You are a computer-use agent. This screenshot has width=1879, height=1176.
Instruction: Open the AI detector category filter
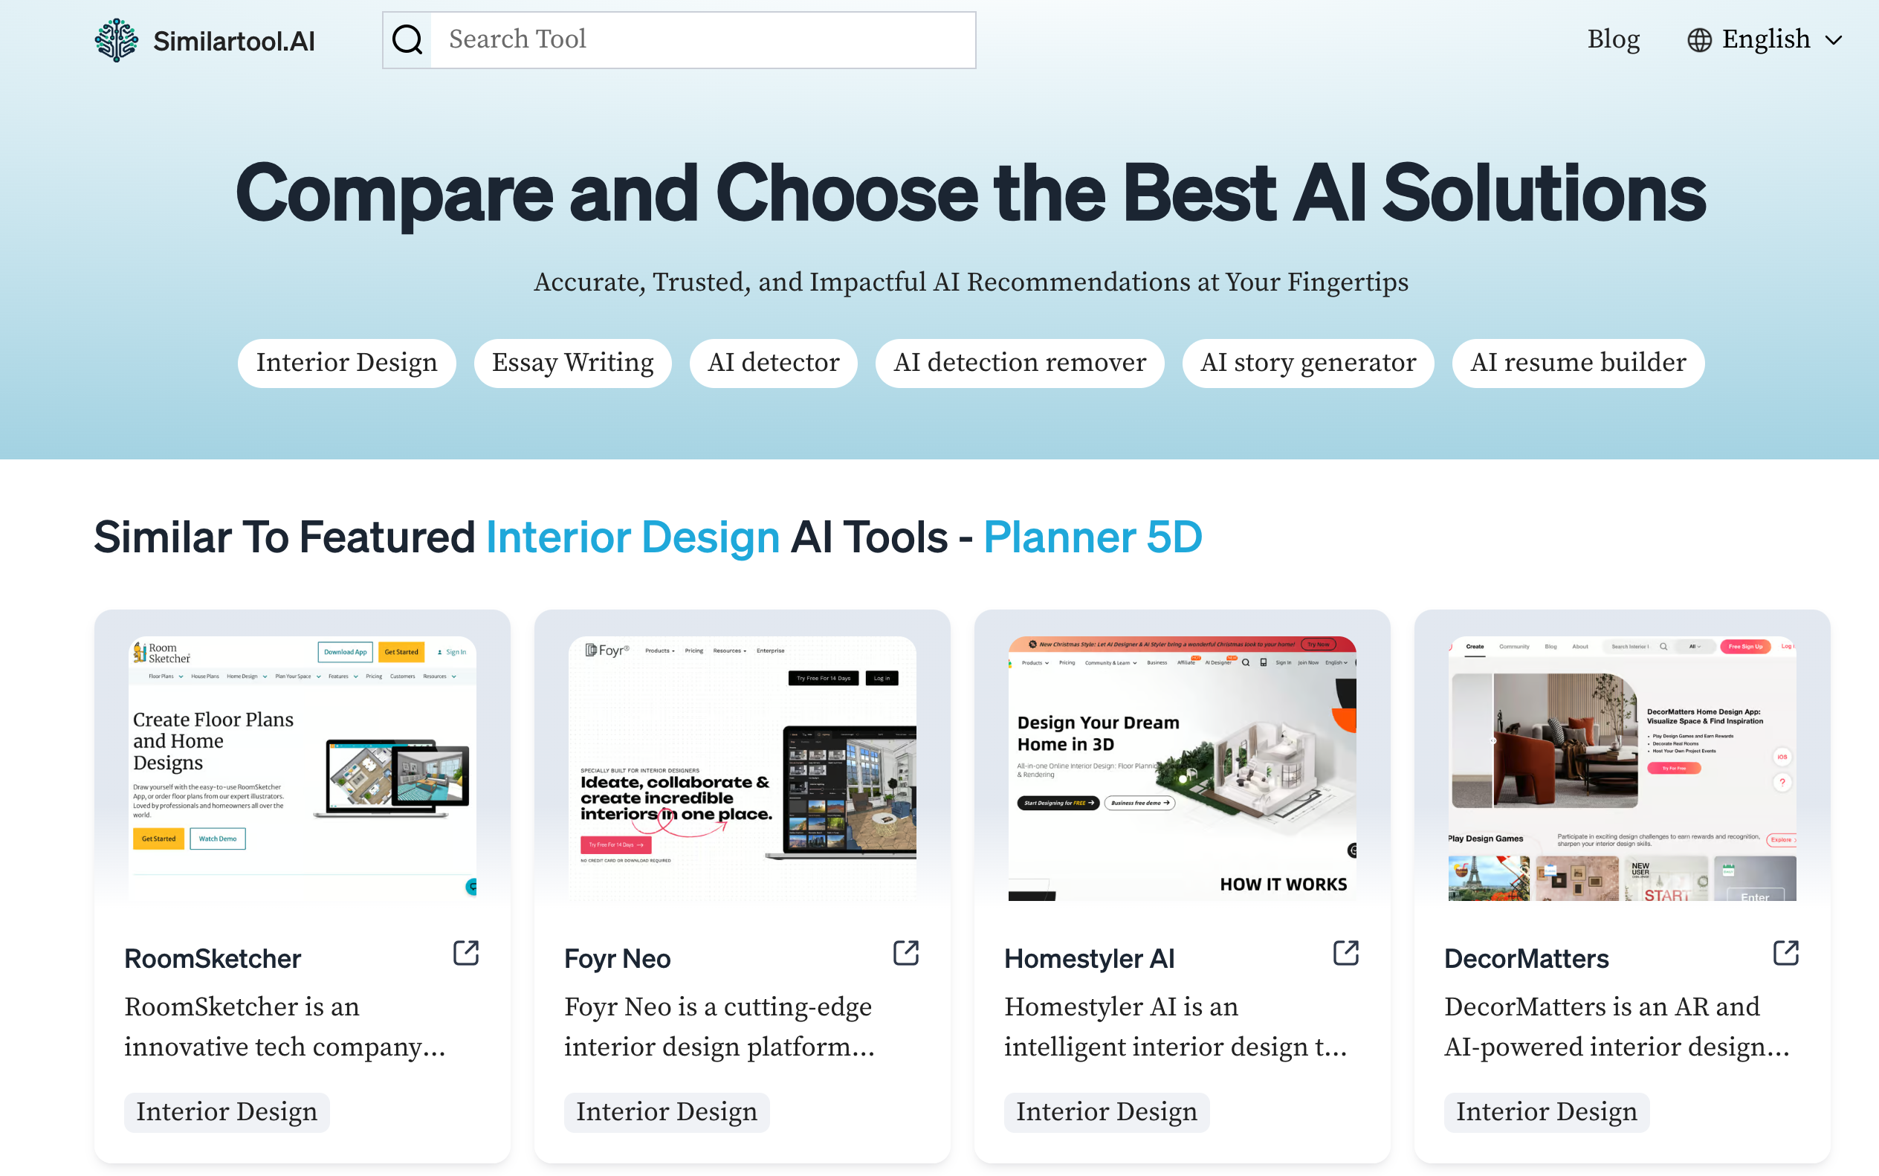[x=773, y=363]
